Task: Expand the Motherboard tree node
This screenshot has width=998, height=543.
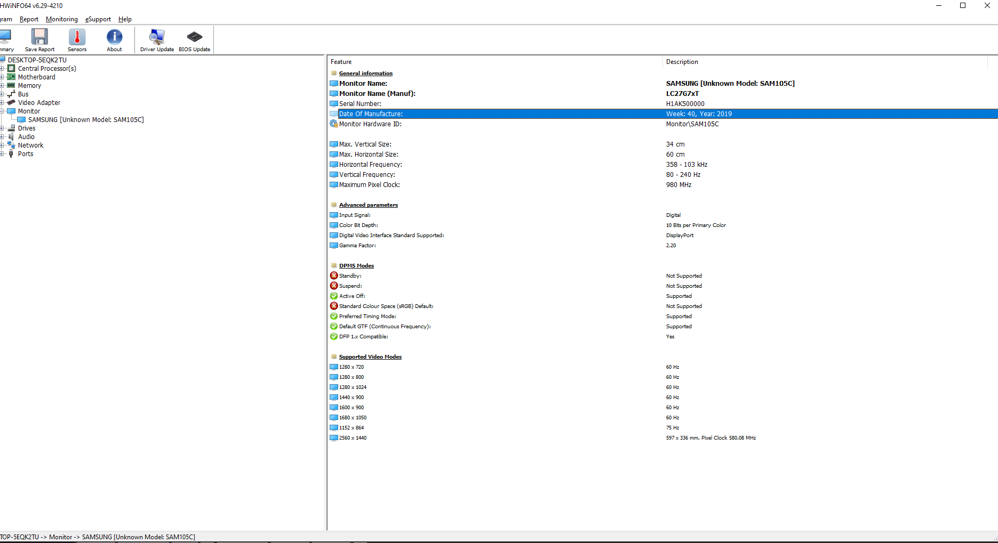Action: click(2, 77)
